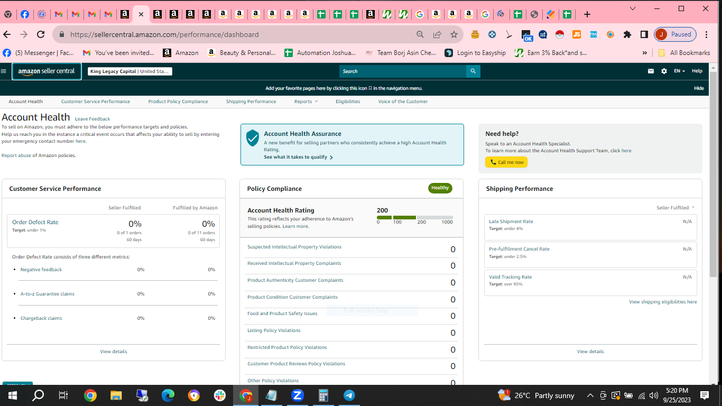The image size is (722, 406).
Task: Click the page vertical scrollbar
Action: coord(712,174)
